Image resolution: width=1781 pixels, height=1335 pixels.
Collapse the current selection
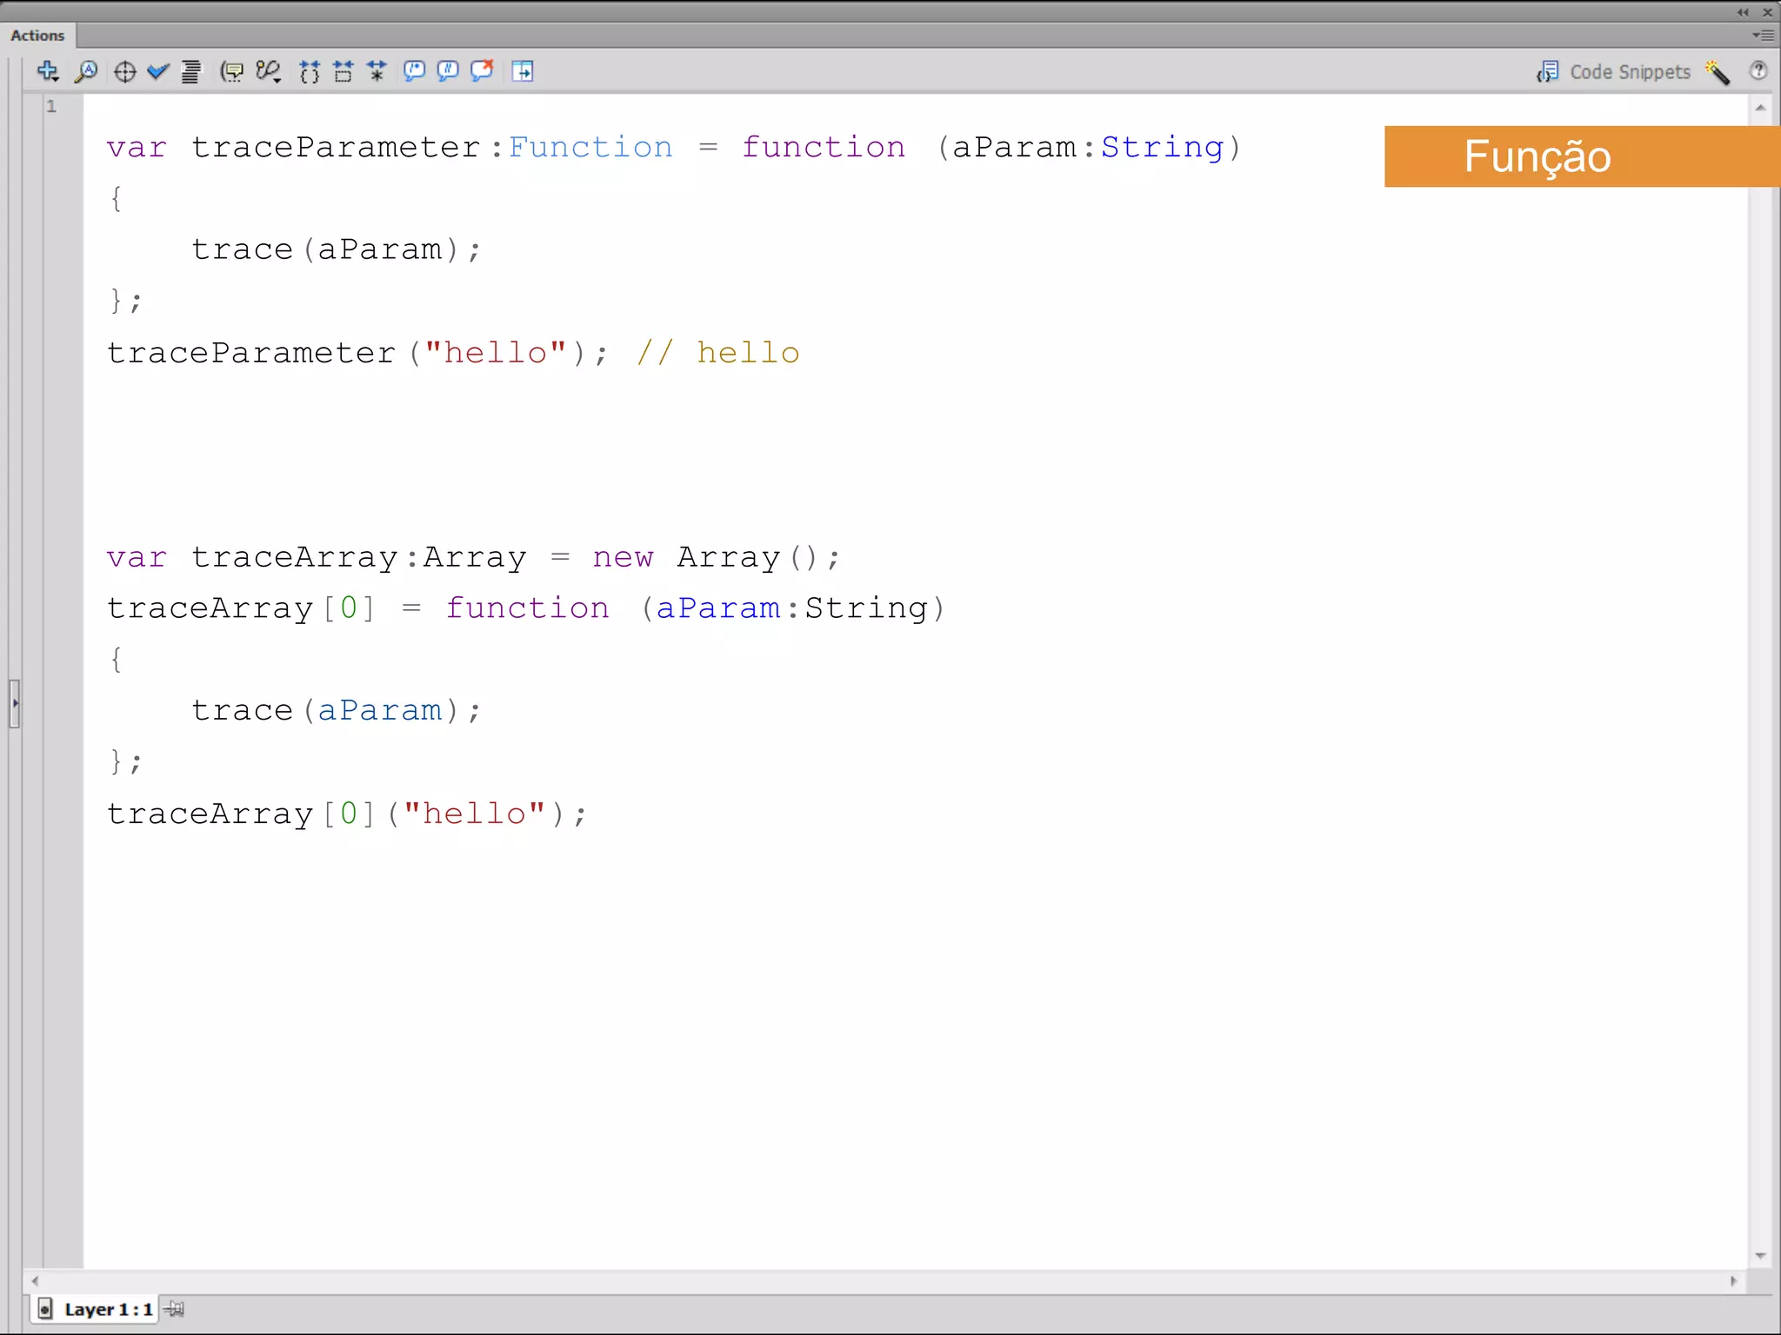pos(344,71)
